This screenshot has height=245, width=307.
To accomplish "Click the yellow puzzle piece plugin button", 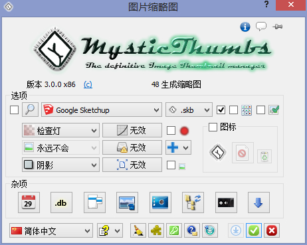I will (156, 230).
